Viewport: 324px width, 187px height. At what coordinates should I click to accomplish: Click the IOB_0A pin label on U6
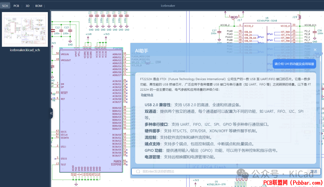pos(248,32)
